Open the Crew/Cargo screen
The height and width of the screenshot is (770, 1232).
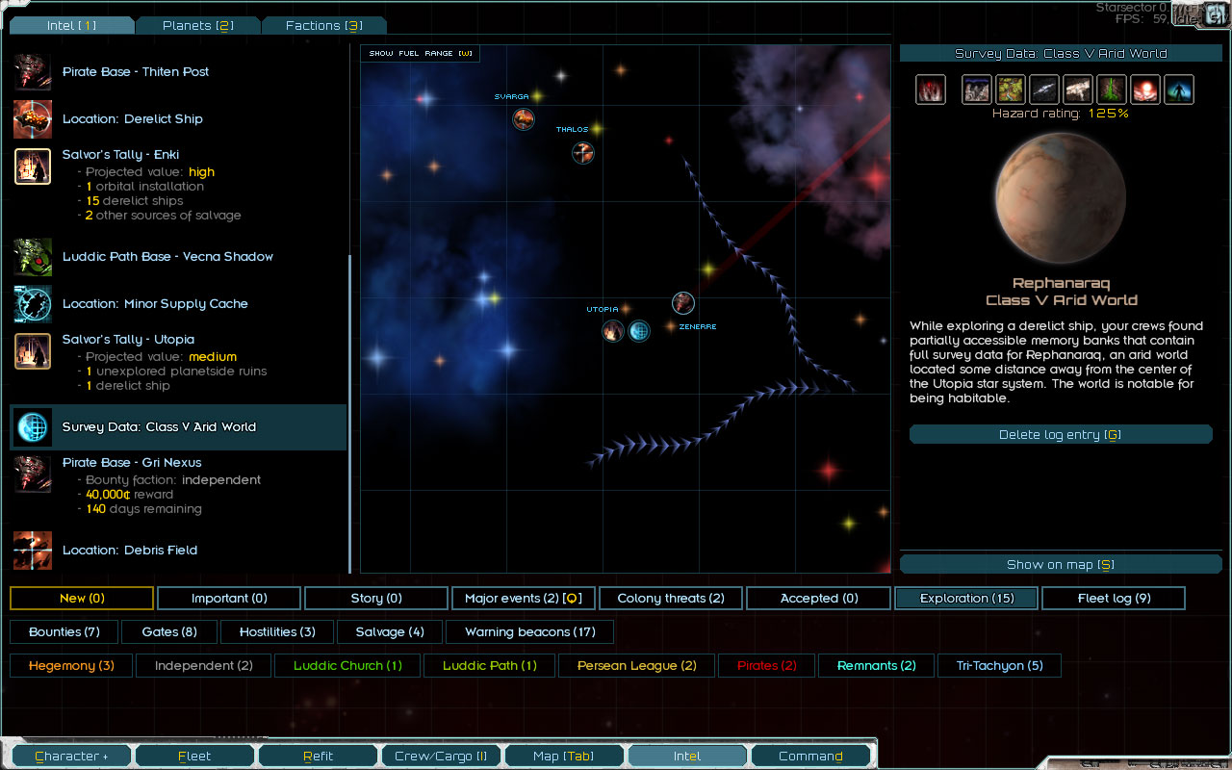point(441,757)
